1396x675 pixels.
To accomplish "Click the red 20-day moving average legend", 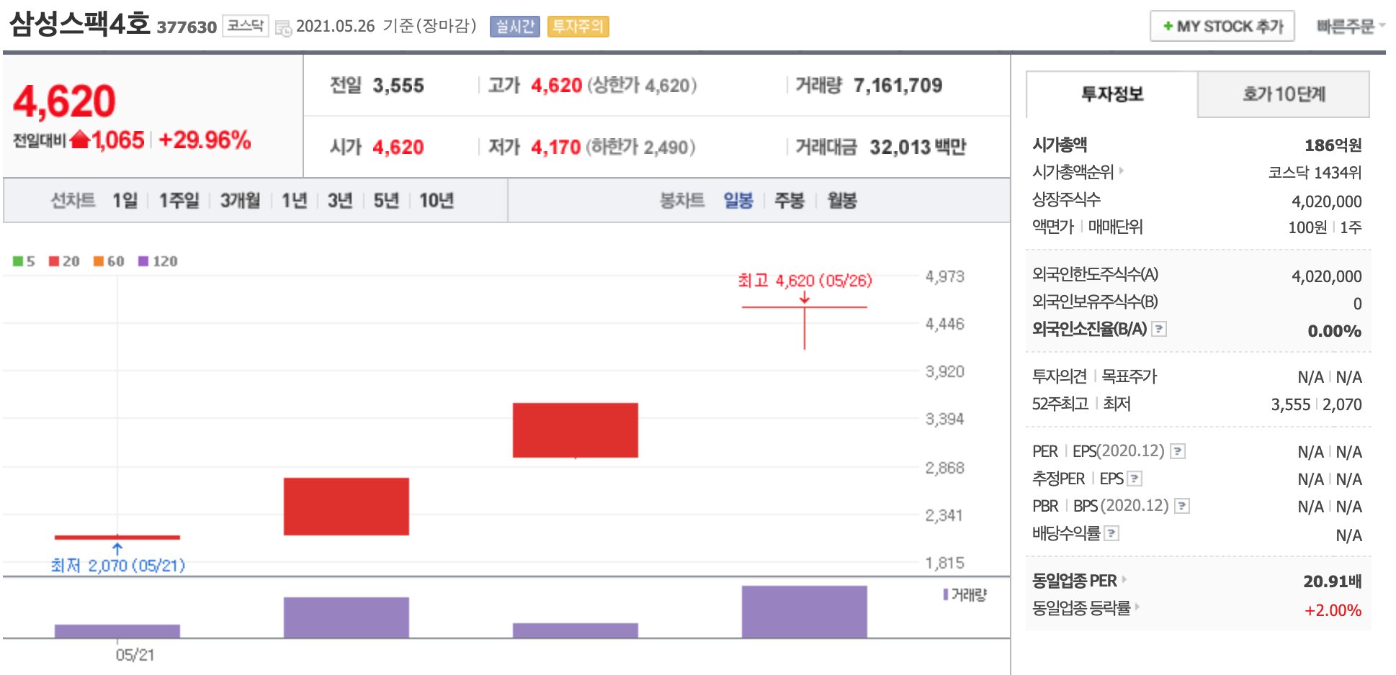I will [x=64, y=261].
